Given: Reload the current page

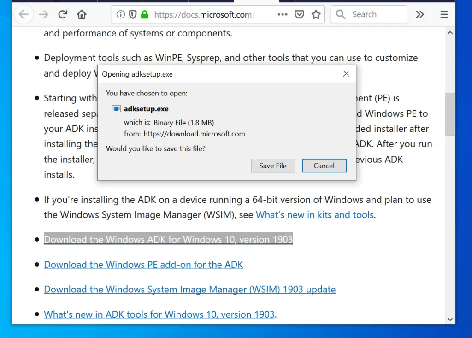Looking at the screenshot, I should 63,14.
